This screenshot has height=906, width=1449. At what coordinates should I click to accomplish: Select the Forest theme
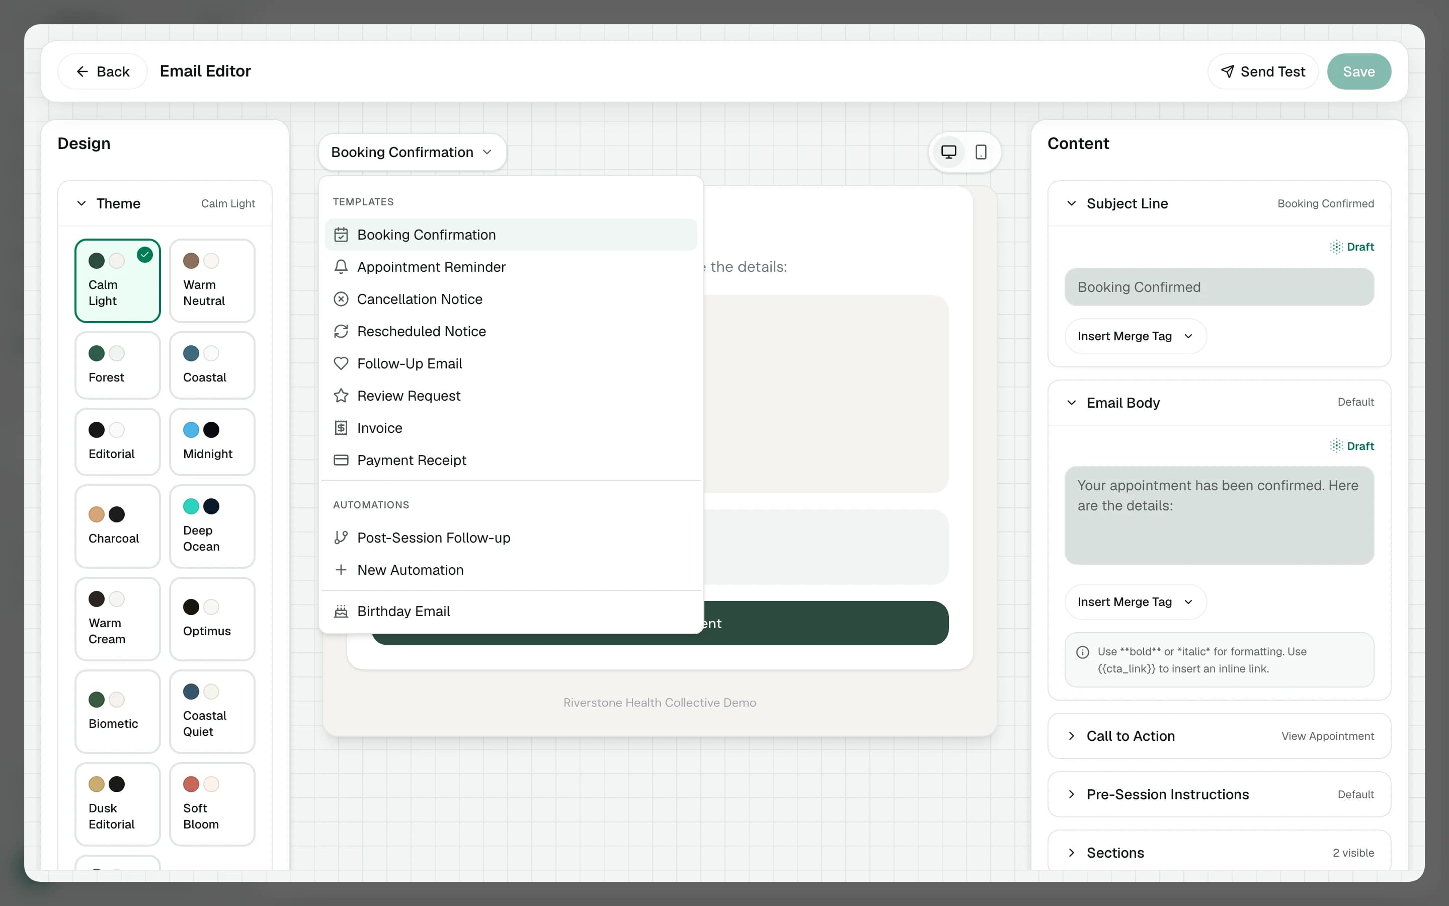click(117, 365)
